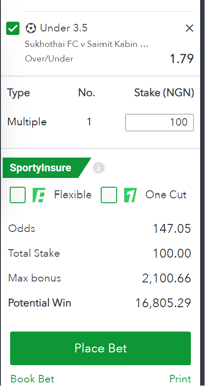Click the green One Cut number icon
The height and width of the screenshot is (386, 205).
[x=130, y=195]
